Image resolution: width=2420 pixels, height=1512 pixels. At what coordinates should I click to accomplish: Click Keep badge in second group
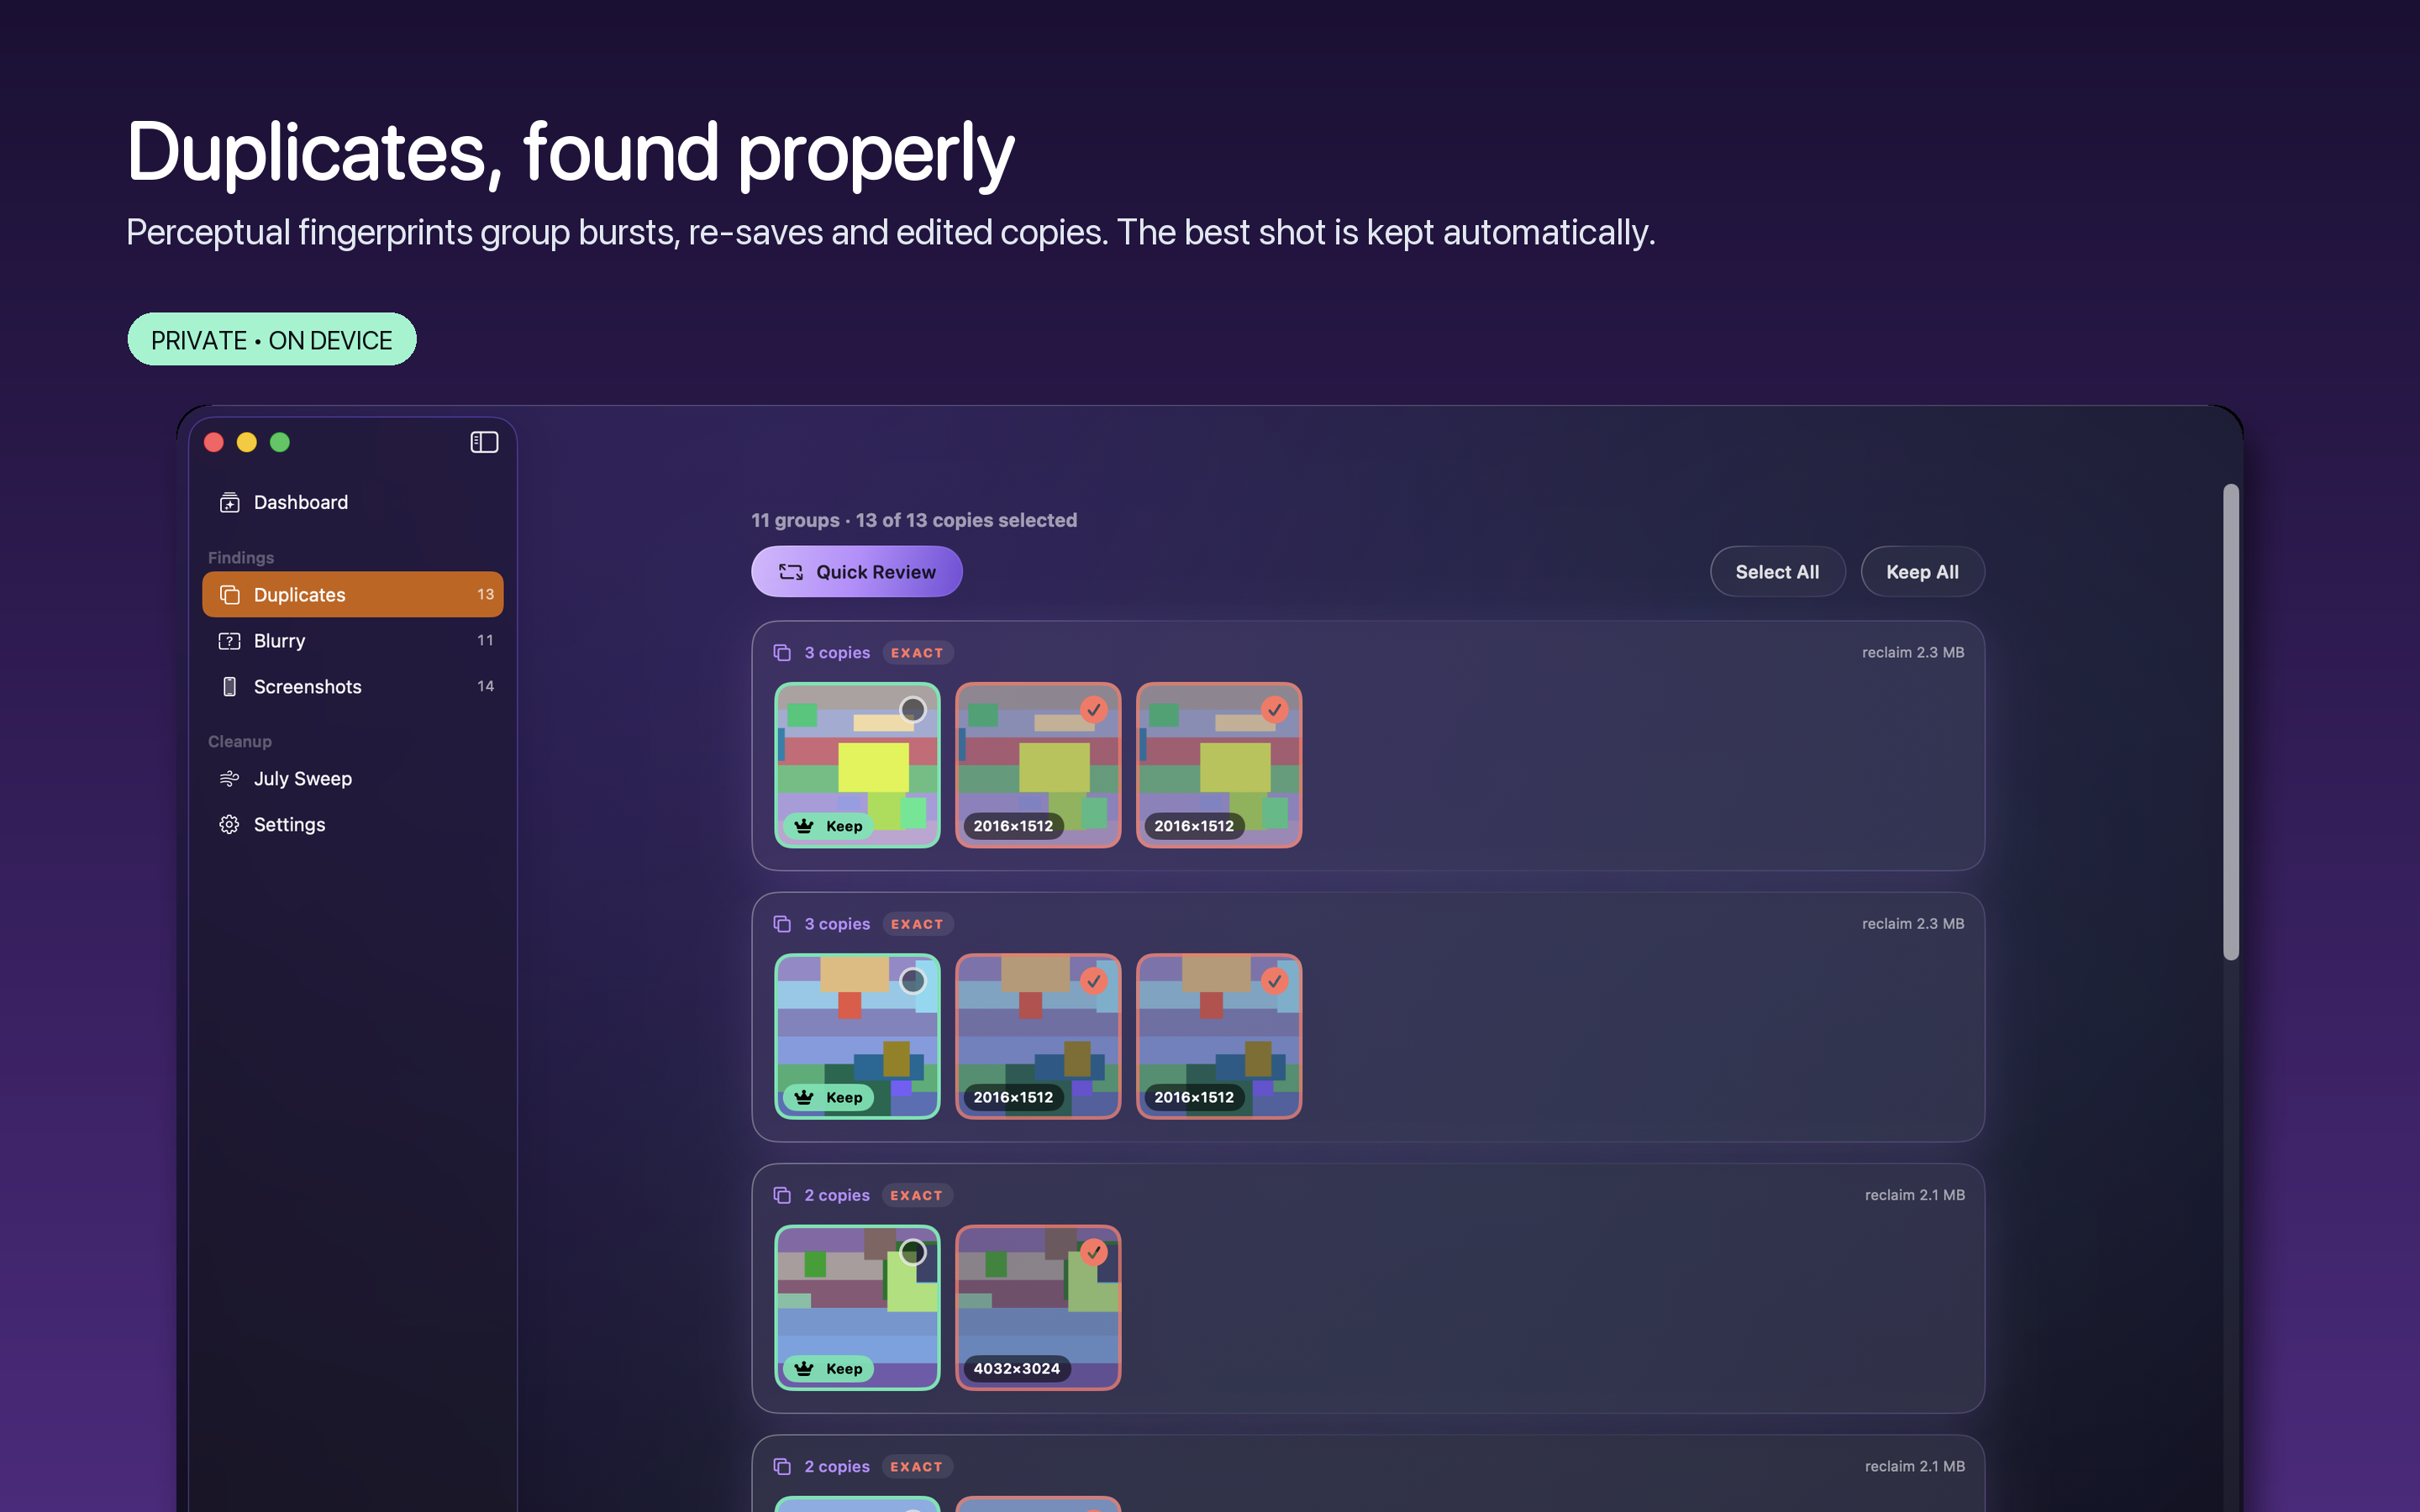click(x=828, y=1097)
